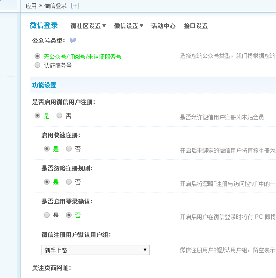Image resolution: width=276 pixels, height=278 pixels.
Task: Choose 是 for 是否忽略注册规则
Action: (x=47, y=182)
